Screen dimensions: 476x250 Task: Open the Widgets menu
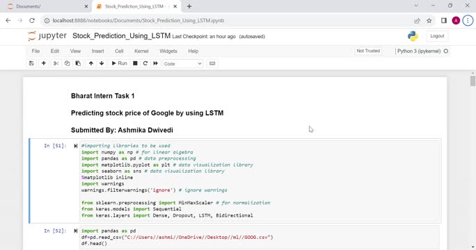(168, 51)
